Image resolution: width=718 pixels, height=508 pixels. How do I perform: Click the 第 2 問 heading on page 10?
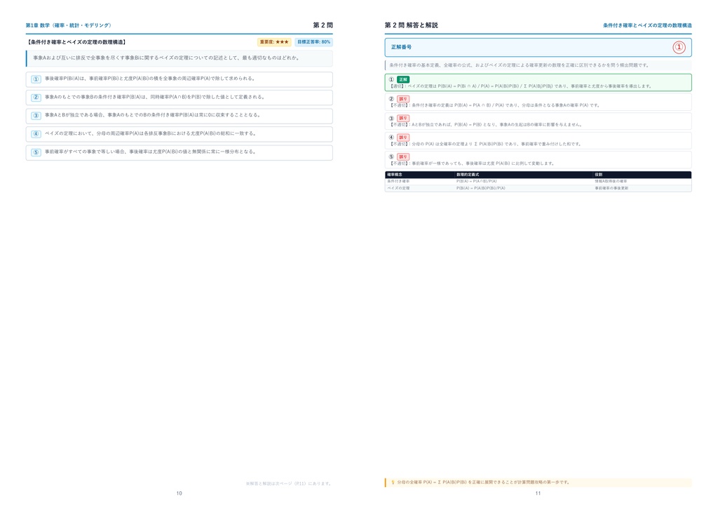[323, 25]
